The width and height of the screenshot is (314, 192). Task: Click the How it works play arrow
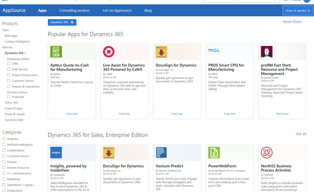309,11
